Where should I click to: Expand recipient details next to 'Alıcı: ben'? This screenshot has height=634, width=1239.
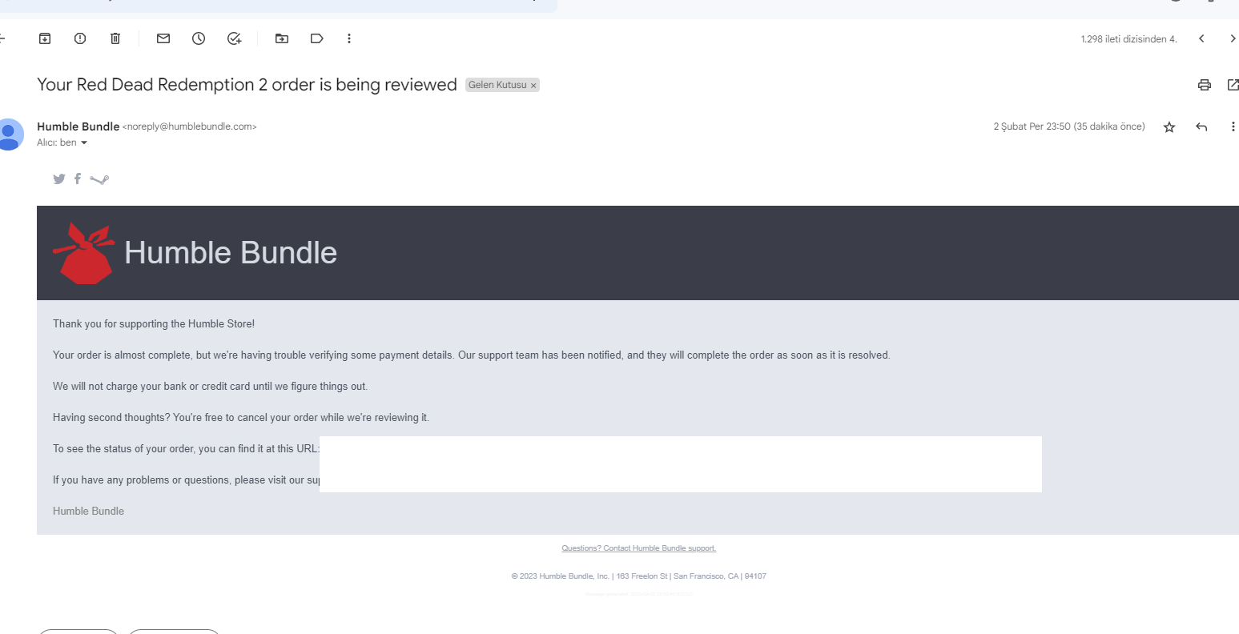[84, 143]
